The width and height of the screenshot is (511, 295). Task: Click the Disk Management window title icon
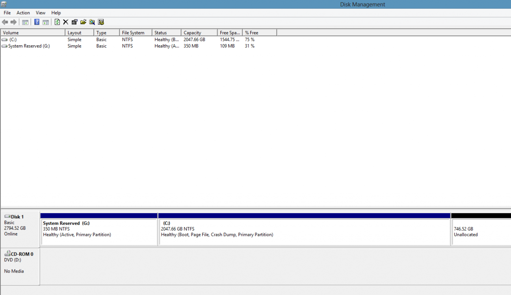pyautogui.click(x=4, y=4)
